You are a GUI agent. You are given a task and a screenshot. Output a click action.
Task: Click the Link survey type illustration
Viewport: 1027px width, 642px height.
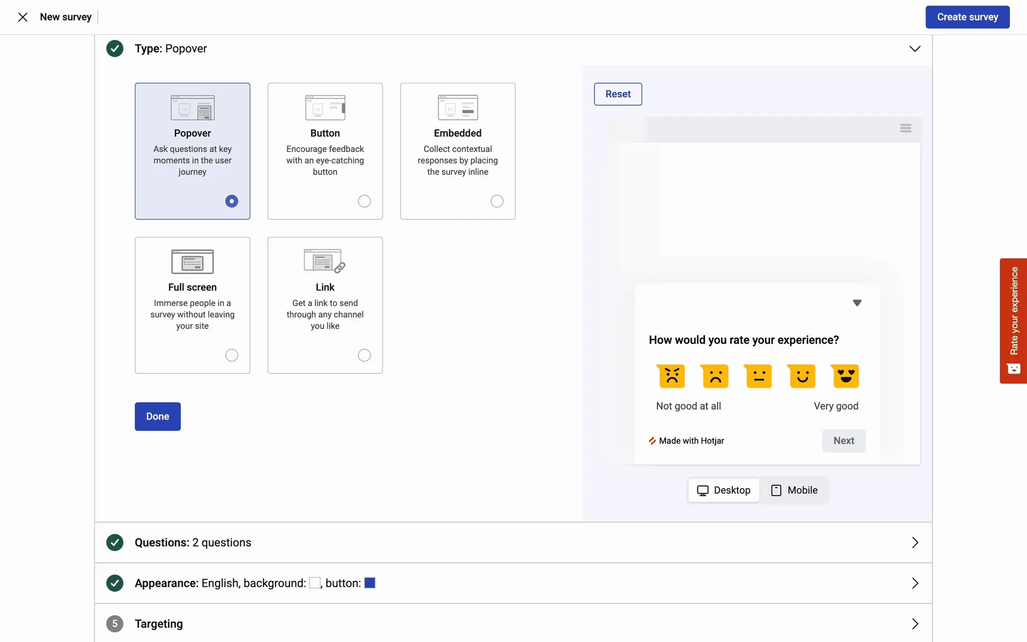coord(324,261)
